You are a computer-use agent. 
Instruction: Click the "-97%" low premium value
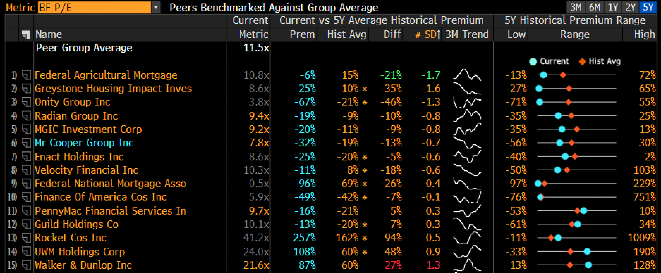click(x=516, y=184)
